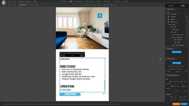The width and height of the screenshot is (189, 106).
Task: Toggle visibility of MENU element
Action: tap(168, 19)
